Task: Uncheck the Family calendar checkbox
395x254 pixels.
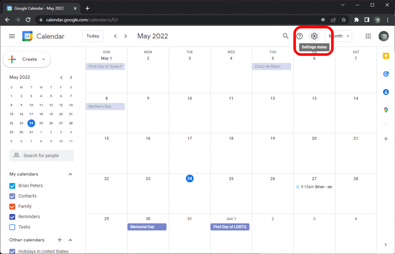Action: (12, 207)
